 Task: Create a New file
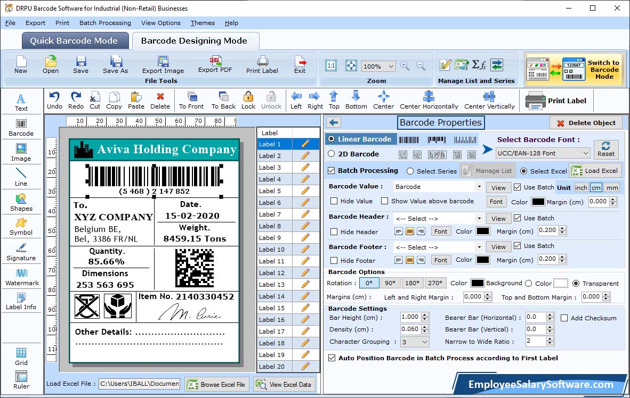click(x=21, y=65)
